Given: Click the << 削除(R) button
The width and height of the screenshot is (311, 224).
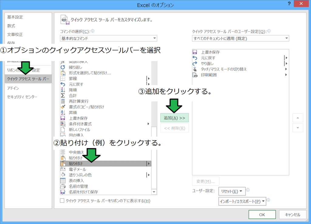Looking at the screenshot, I should tap(175, 128).
